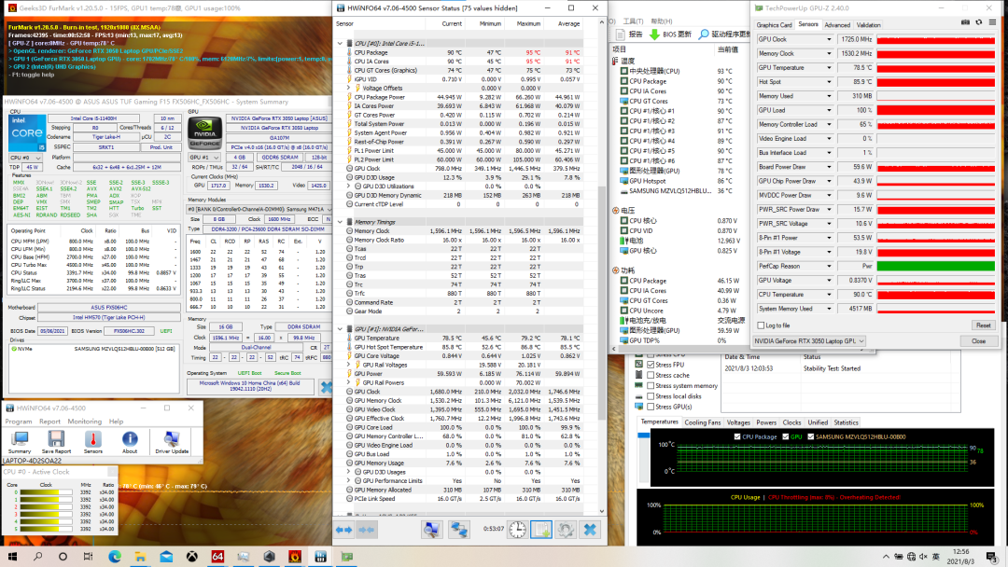Switch to AIDA64 via its taskbar icon
Screen dimensions: 1008x567
(217, 557)
